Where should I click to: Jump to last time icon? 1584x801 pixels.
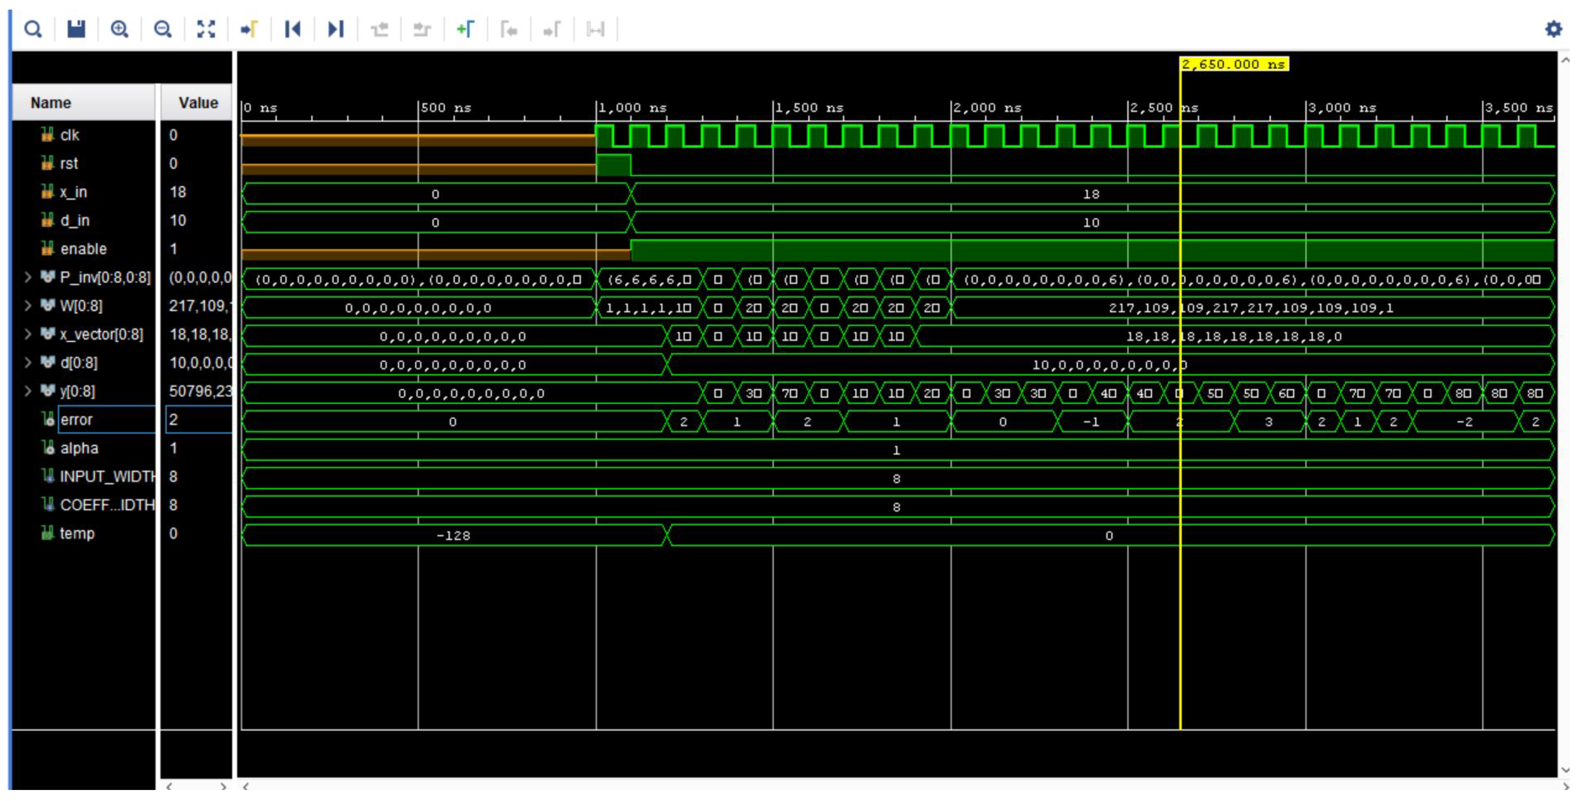pos(336,29)
